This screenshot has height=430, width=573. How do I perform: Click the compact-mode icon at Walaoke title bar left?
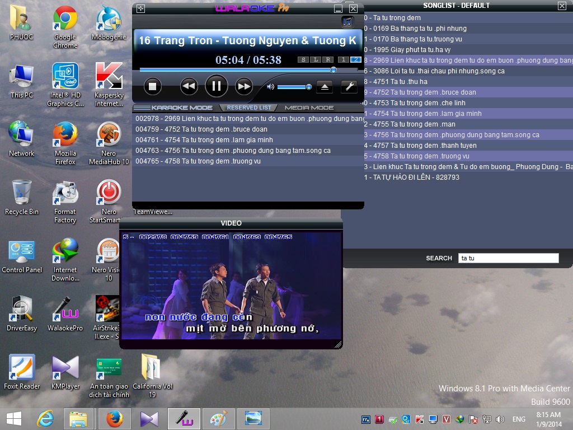tap(140, 9)
